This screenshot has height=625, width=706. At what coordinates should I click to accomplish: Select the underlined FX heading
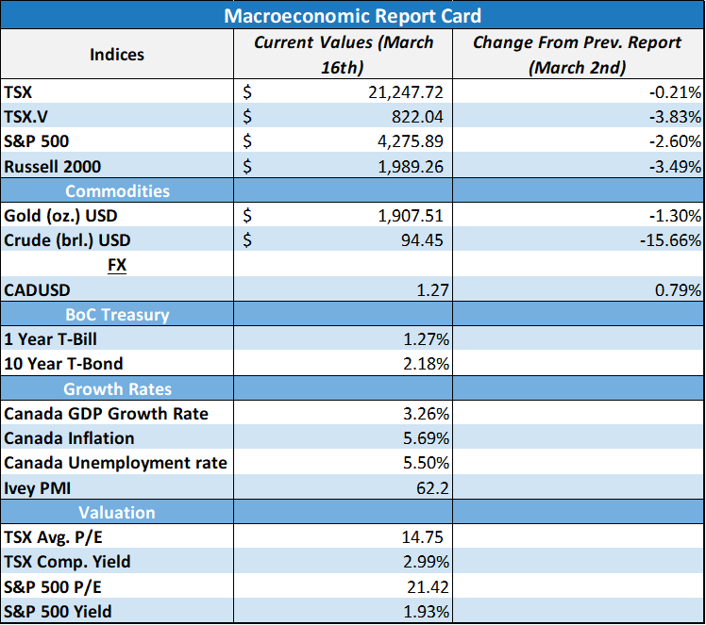(x=117, y=265)
